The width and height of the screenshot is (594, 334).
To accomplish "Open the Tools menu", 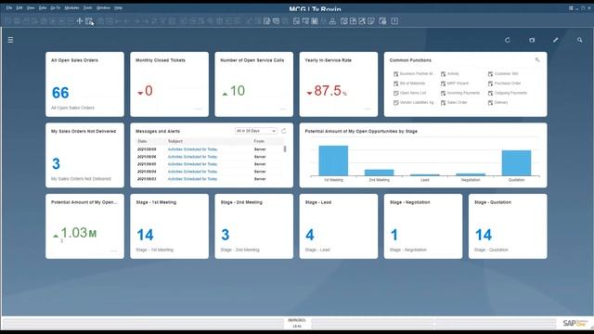I will click(x=87, y=7).
